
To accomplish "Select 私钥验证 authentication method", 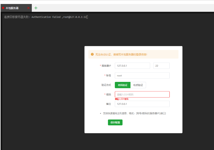I will [138, 85].
